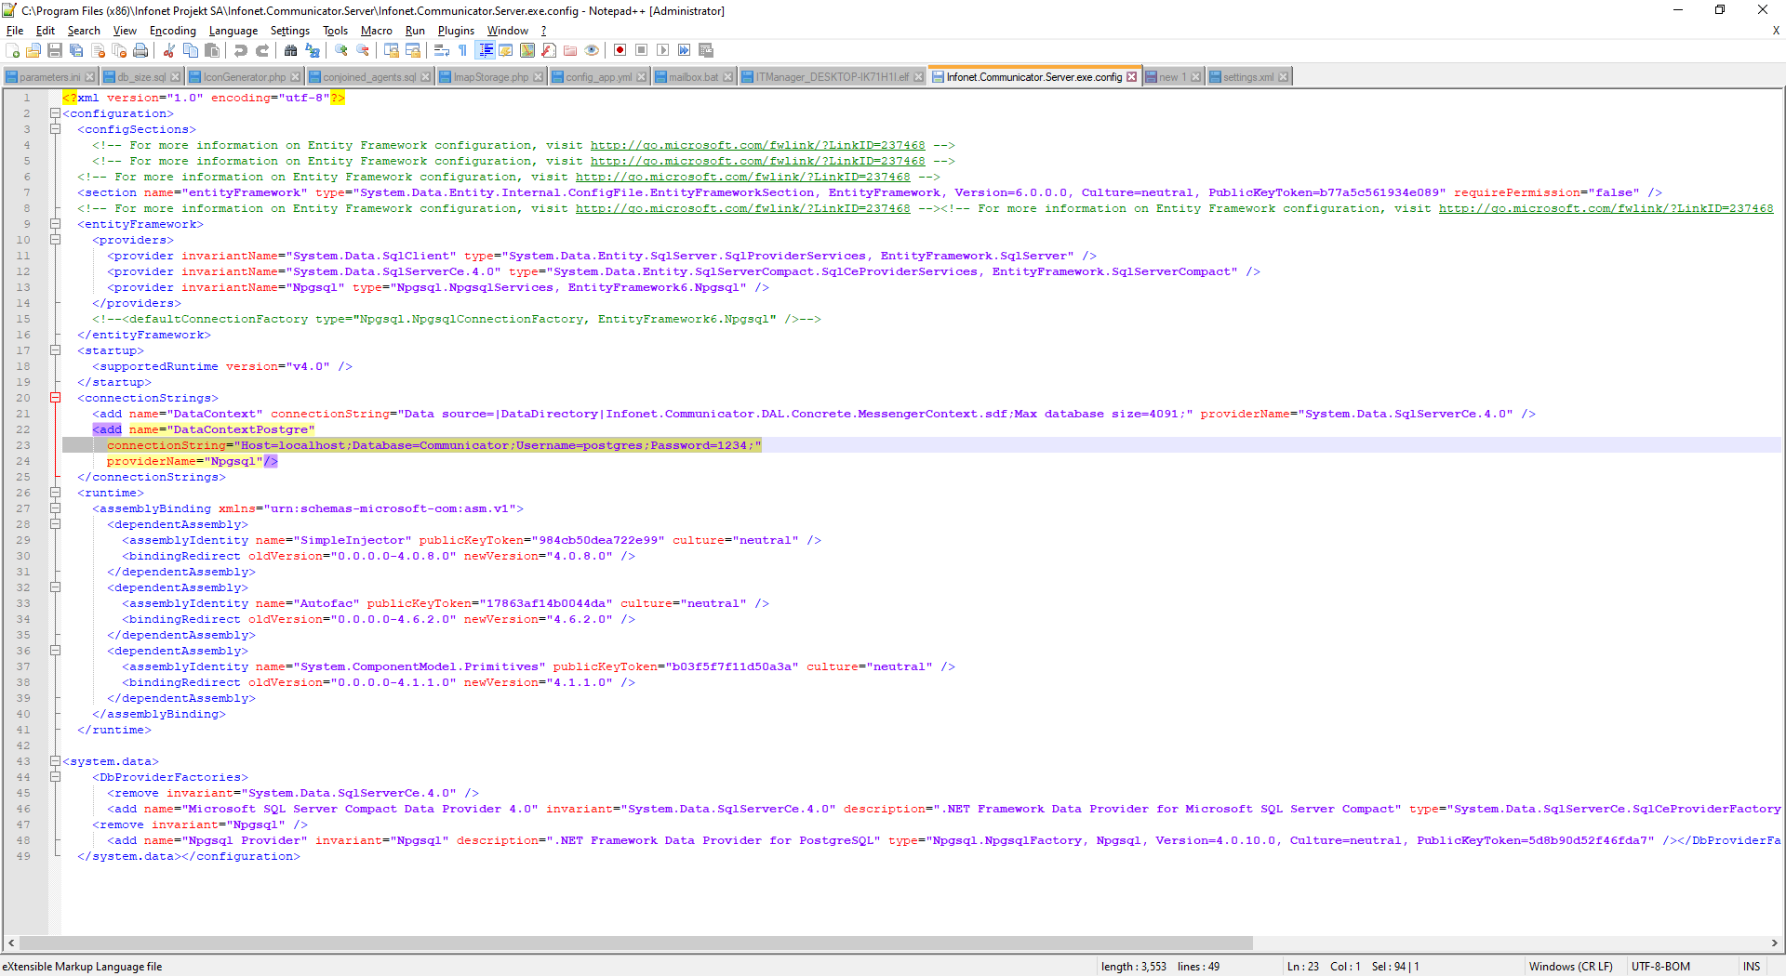1786x976 pixels.
Task: Toggle word wrap in the toolbar
Action: click(442, 50)
